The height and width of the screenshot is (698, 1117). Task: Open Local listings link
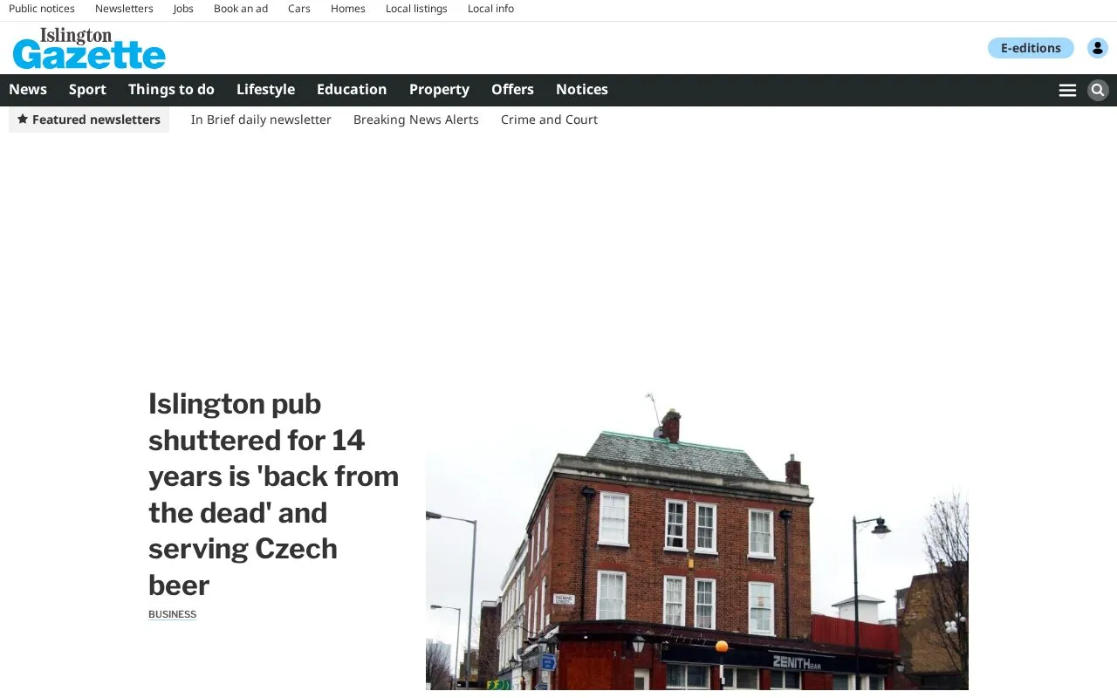[x=416, y=9]
